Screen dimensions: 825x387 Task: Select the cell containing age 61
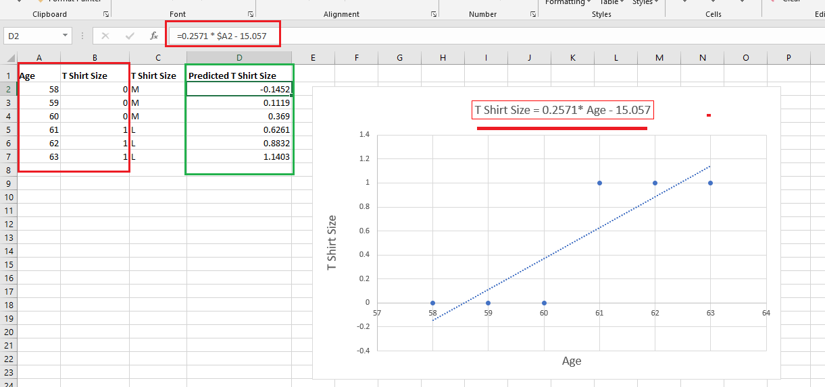pos(39,129)
